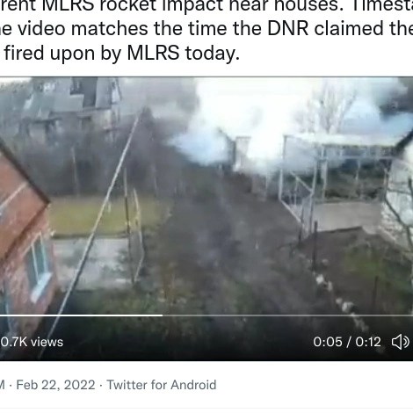The width and height of the screenshot is (413, 413).
Task: Click the elapsed time 0:05 label
Action: click(x=328, y=342)
